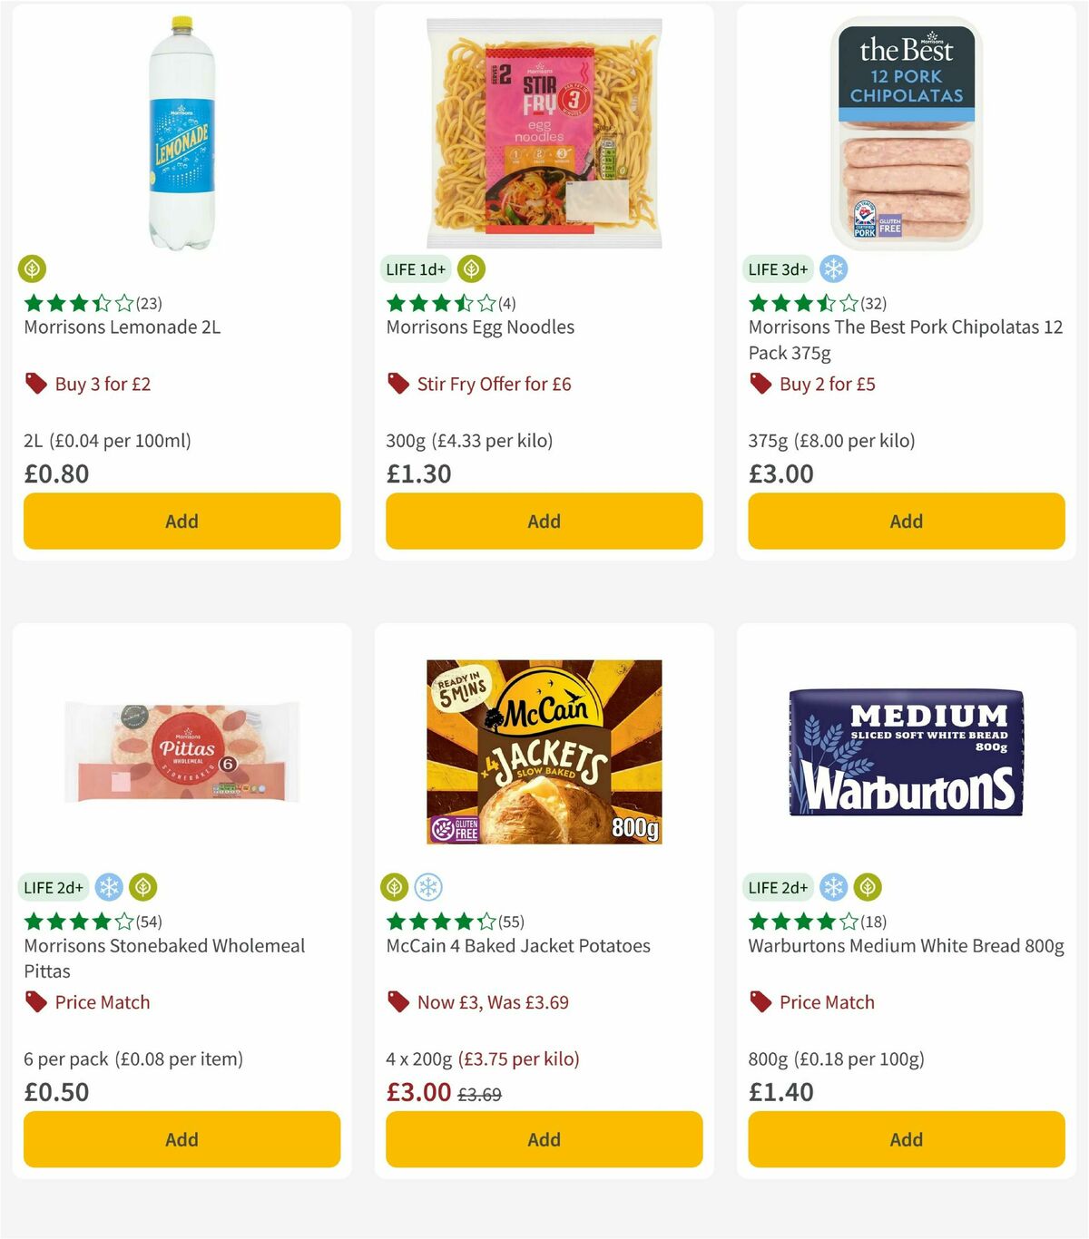The width and height of the screenshot is (1089, 1239).
Task: Click the star rating on McCain Jacket Potatoes
Action: point(436,921)
